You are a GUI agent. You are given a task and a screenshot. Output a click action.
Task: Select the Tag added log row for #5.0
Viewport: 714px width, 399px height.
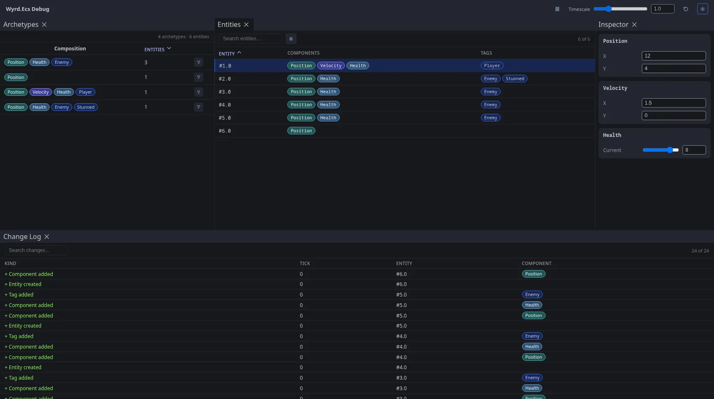click(x=357, y=295)
